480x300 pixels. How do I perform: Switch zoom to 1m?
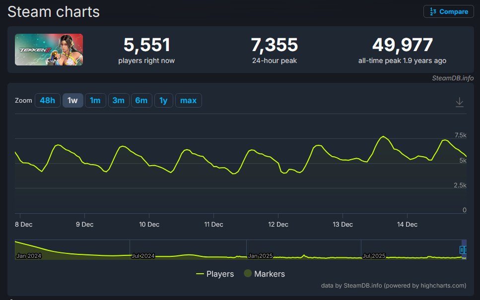[95, 100]
